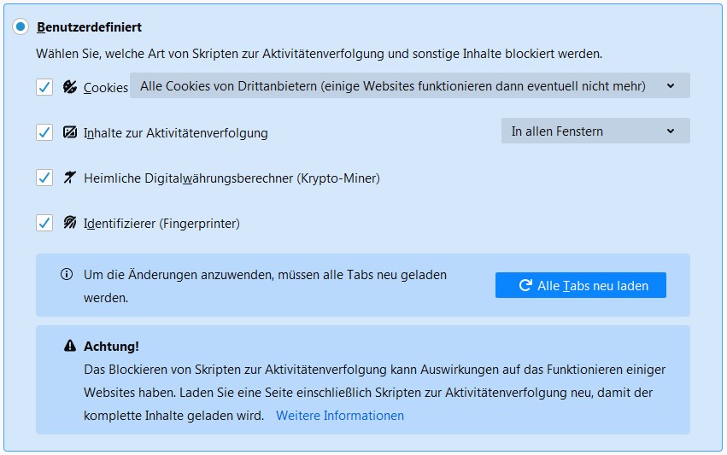
Task: Click the Achtung warning triangle icon
Action: tap(70, 346)
